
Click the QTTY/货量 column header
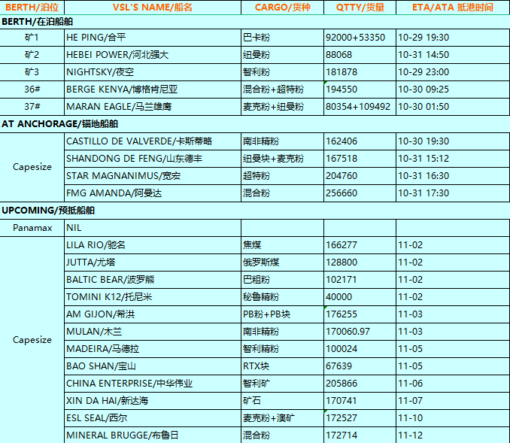360,8
